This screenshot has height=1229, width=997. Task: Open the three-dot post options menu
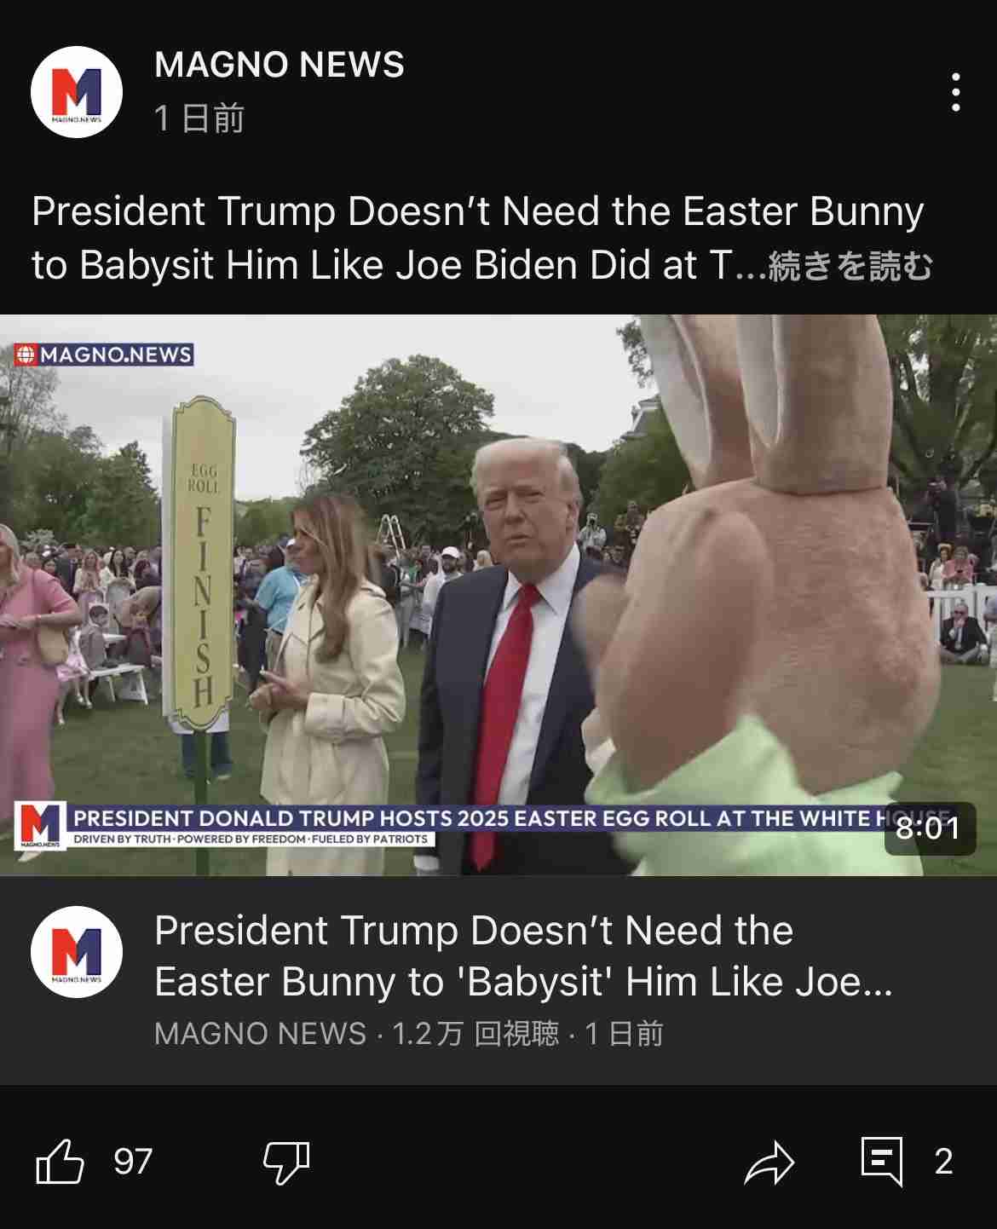point(955,92)
